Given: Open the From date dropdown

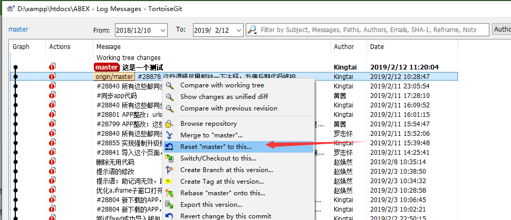Looking at the screenshot, I should [x=163, y=31].
